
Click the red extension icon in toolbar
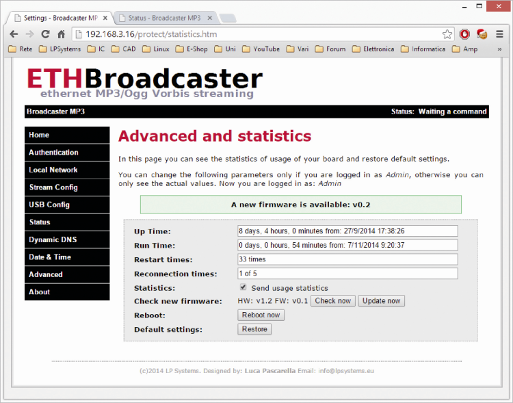coord(465,34)
